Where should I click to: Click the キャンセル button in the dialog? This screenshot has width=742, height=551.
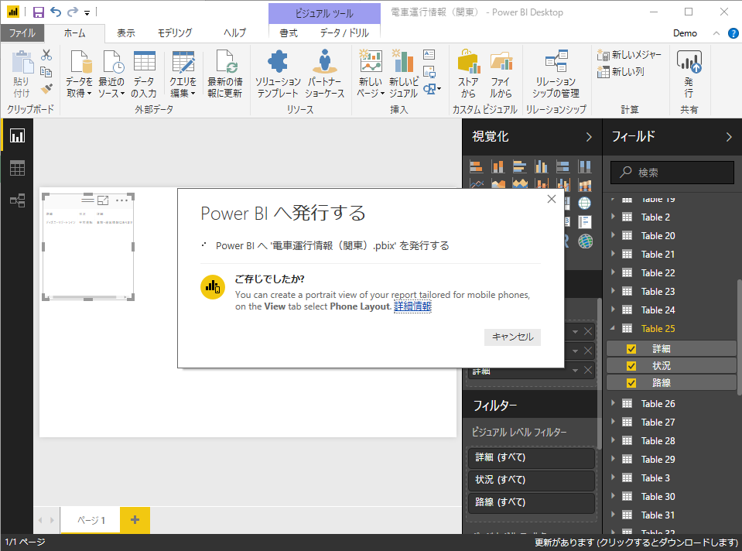coord(512,337)
